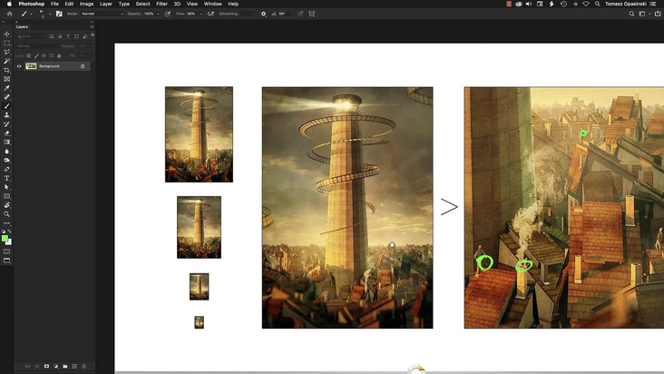Open the Opacity slider dropdown arrow
Screen dimensions: 664x374
[159, 14]
